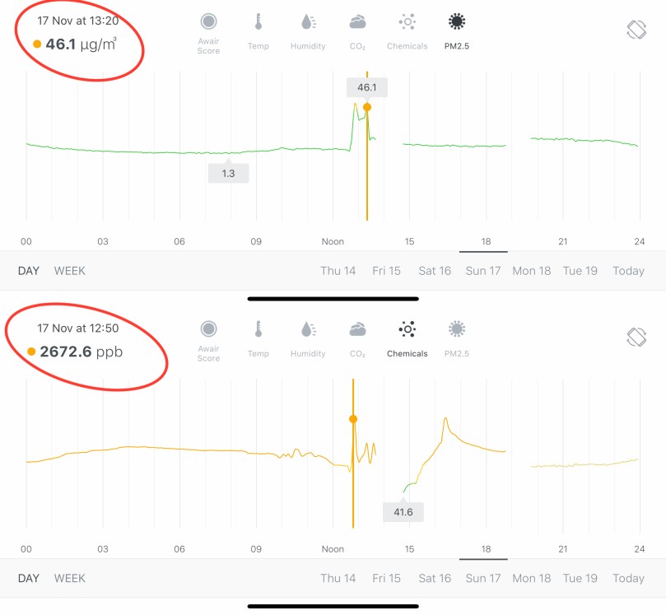Select Sat 16 in bottom date row

coord(435,578)
